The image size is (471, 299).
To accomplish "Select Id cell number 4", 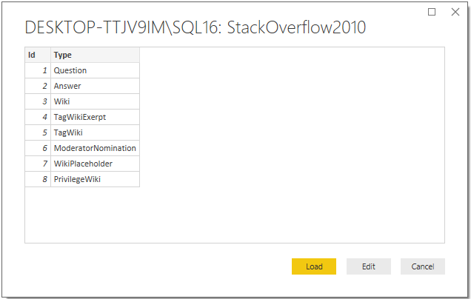I will [x=38, y=117].
